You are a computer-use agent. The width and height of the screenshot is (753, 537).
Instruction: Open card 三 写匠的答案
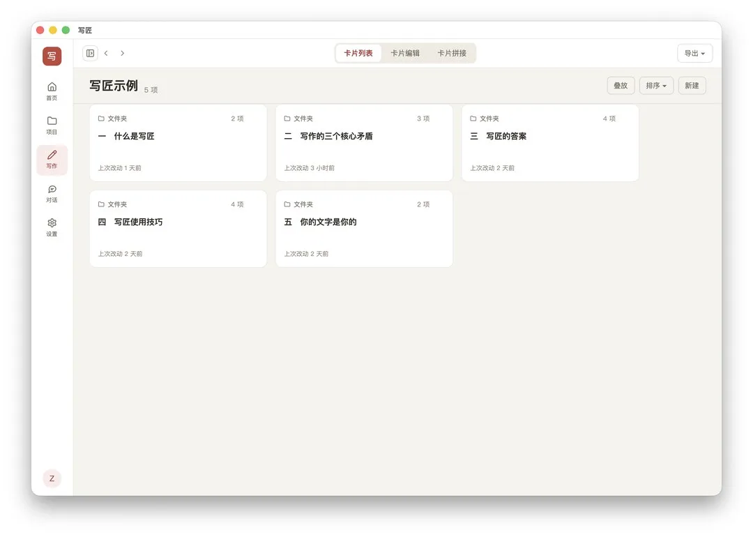[550, 143]
